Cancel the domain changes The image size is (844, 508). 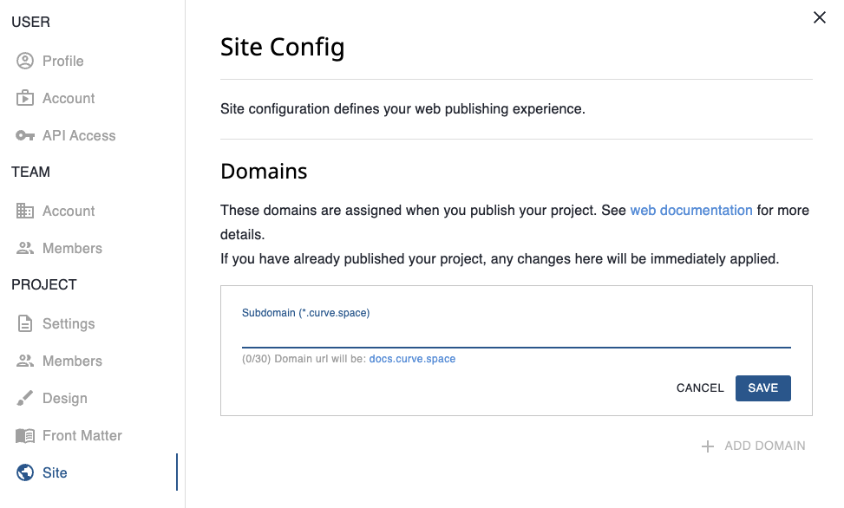[699, 388]
